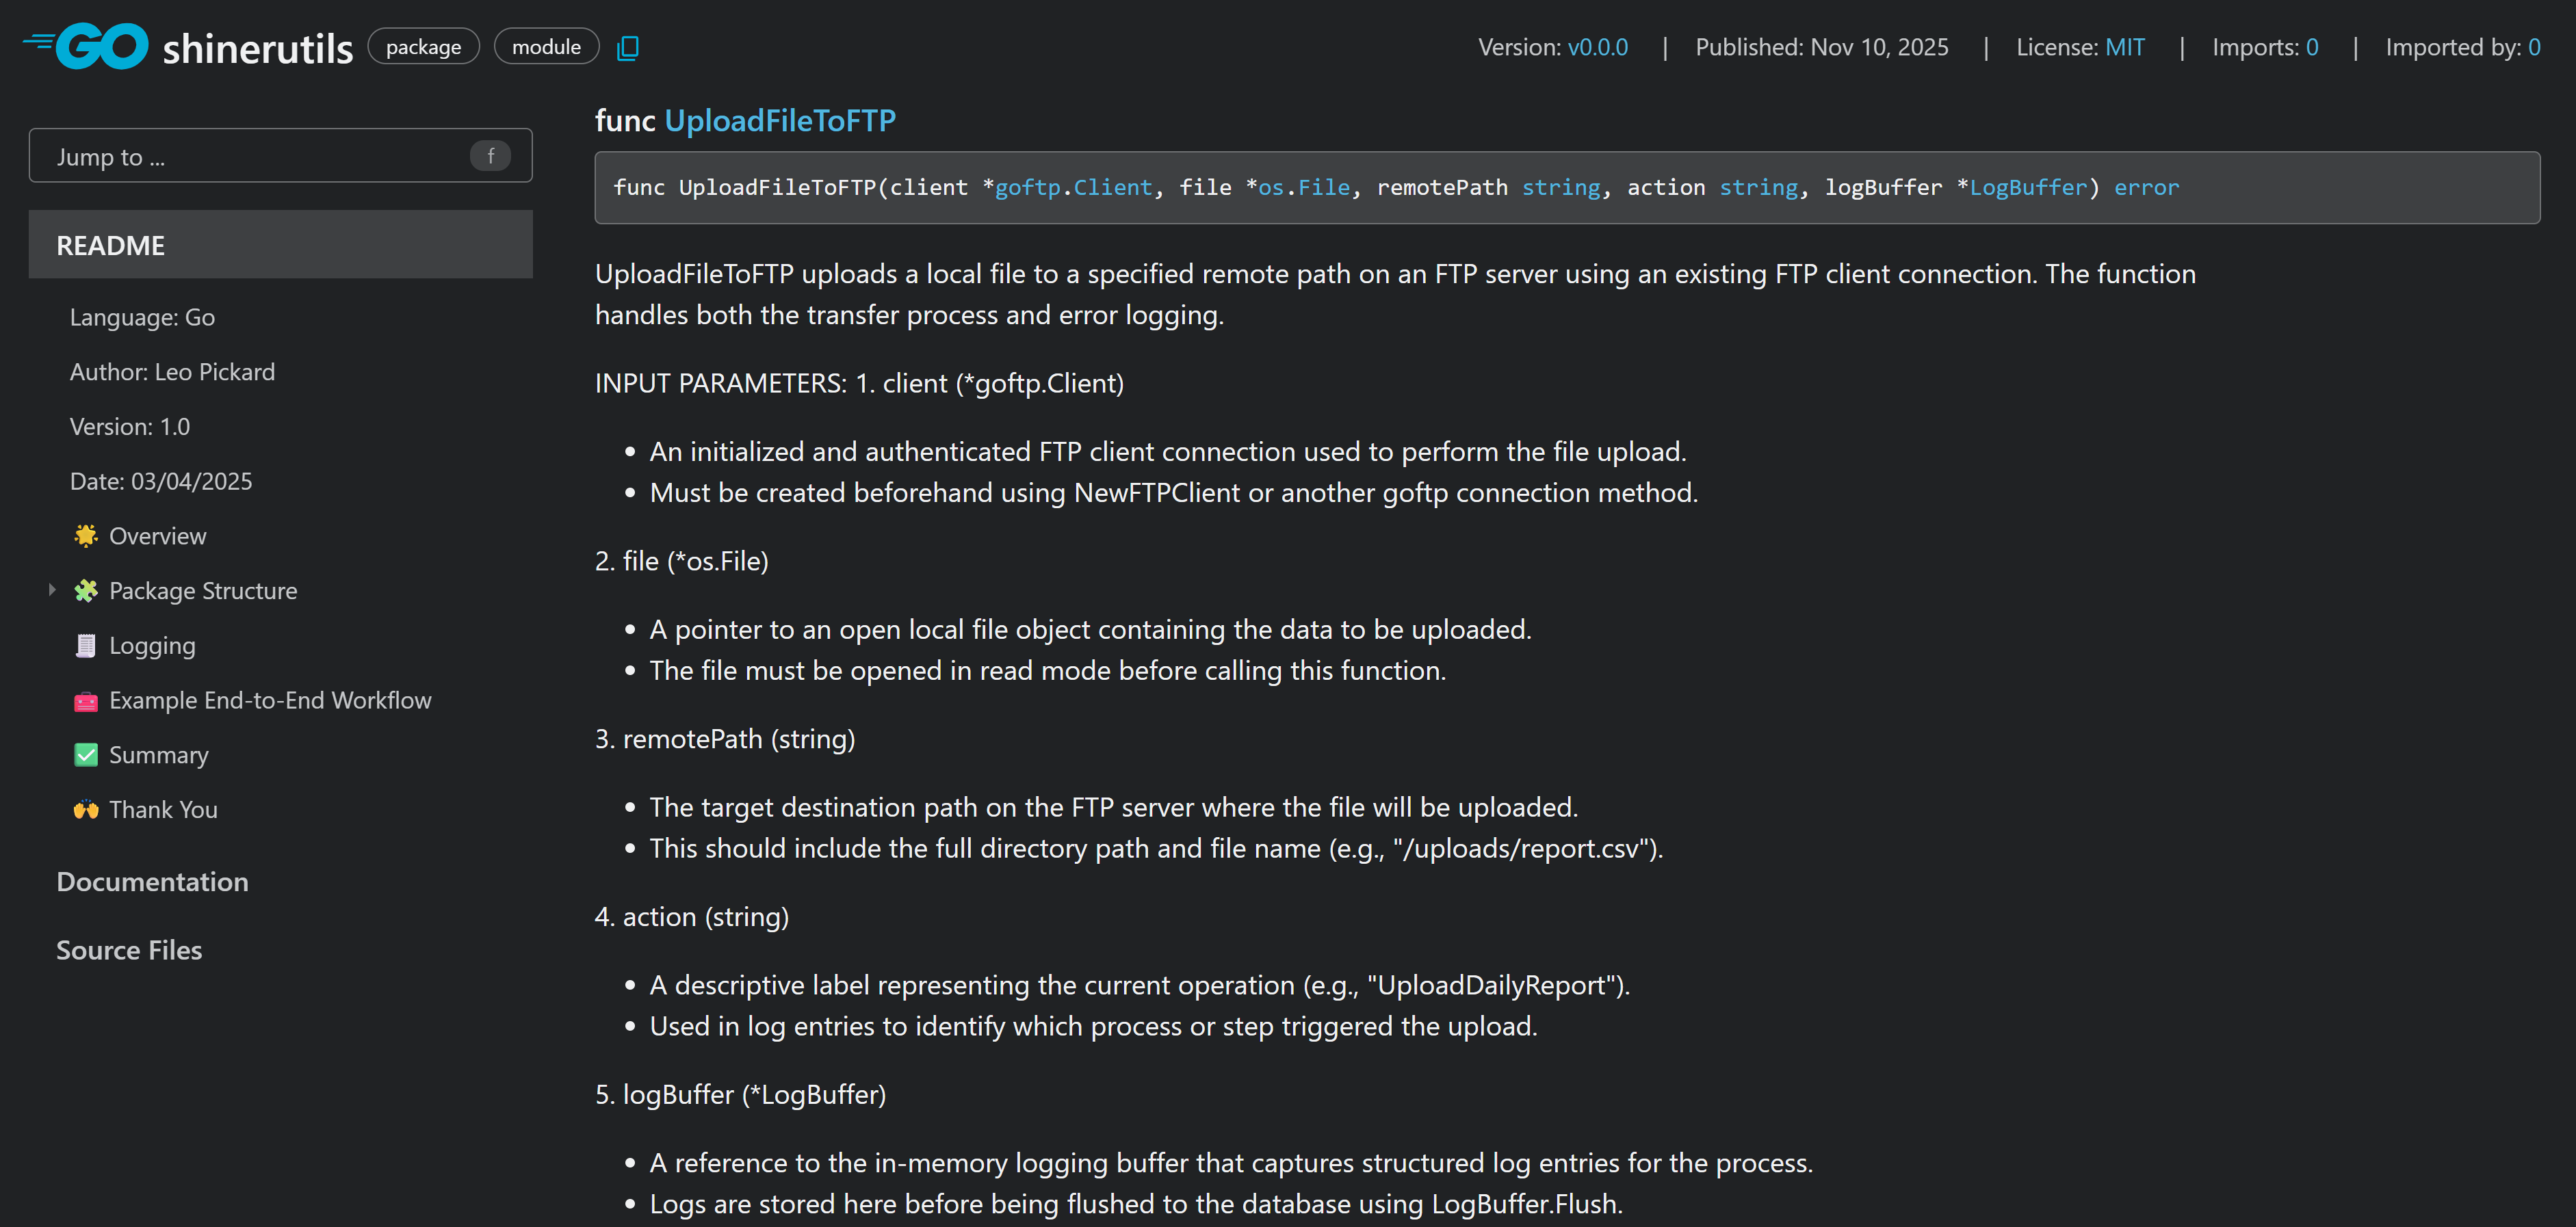Click the Go gopher logo

pos(87,46)
